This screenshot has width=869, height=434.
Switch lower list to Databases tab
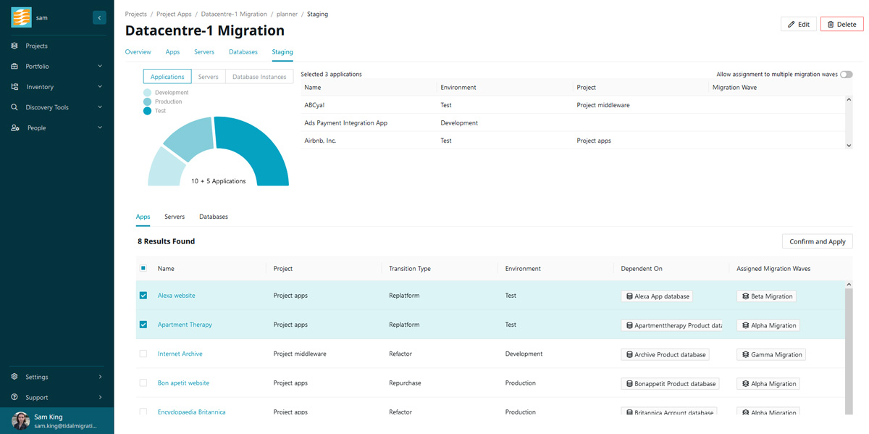pyautogui.click(x=214, y=217)
